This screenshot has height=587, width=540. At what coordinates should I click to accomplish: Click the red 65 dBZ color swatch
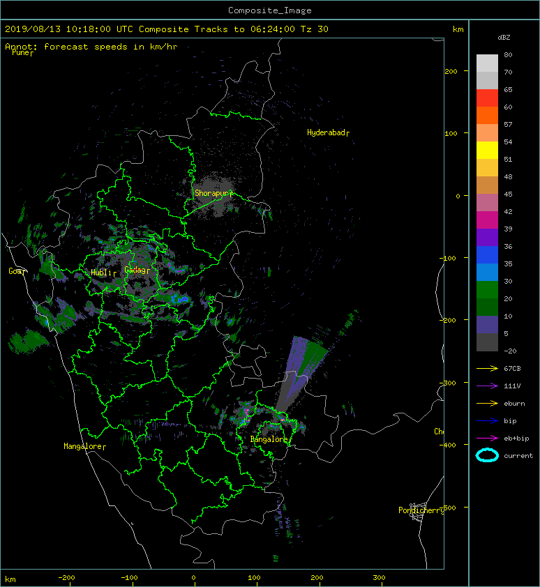(487, 98)
